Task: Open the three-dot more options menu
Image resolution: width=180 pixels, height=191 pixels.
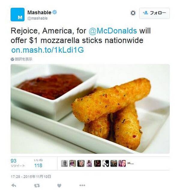Action: coord(82,185)
